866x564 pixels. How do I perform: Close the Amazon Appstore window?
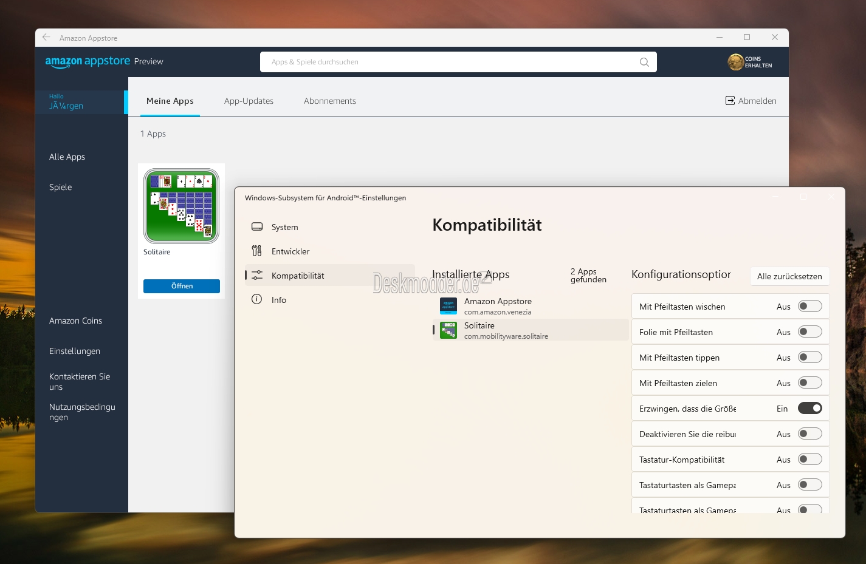tap(775, 37)
